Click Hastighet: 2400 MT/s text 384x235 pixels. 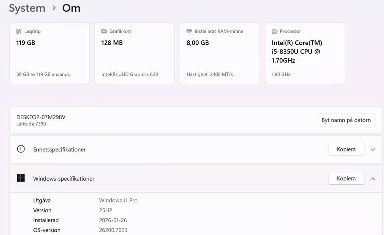210,74
